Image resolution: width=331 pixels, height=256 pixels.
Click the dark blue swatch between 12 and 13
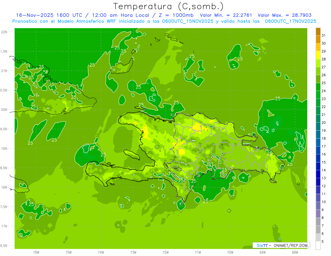click(318, 182)
